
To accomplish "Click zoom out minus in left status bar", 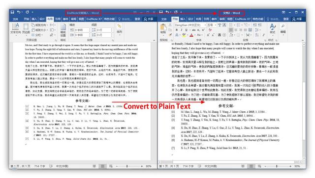I will [x=117, y=166].
